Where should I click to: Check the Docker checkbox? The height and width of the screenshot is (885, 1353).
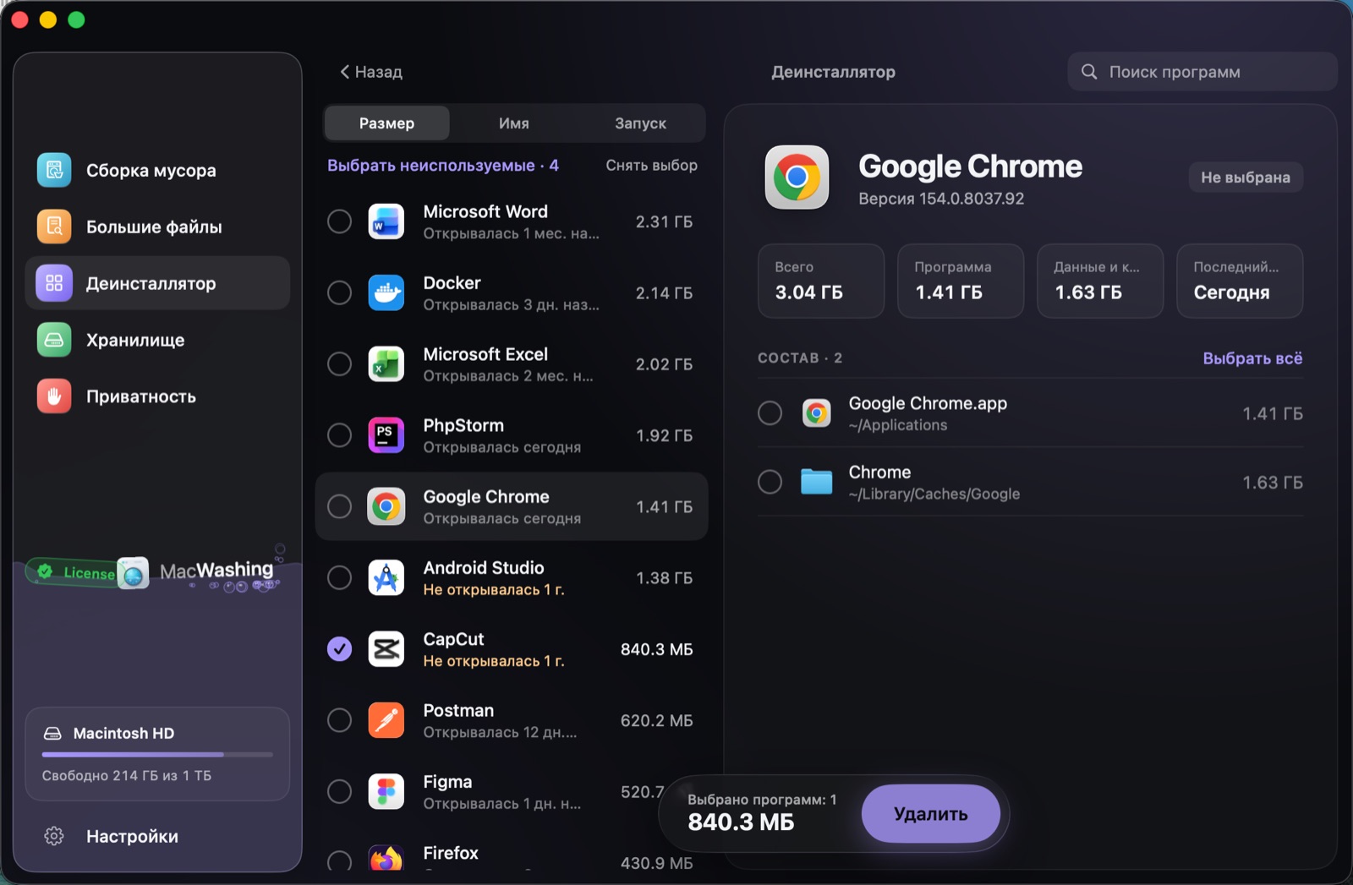pyautogui.click(x=339, y=292)
